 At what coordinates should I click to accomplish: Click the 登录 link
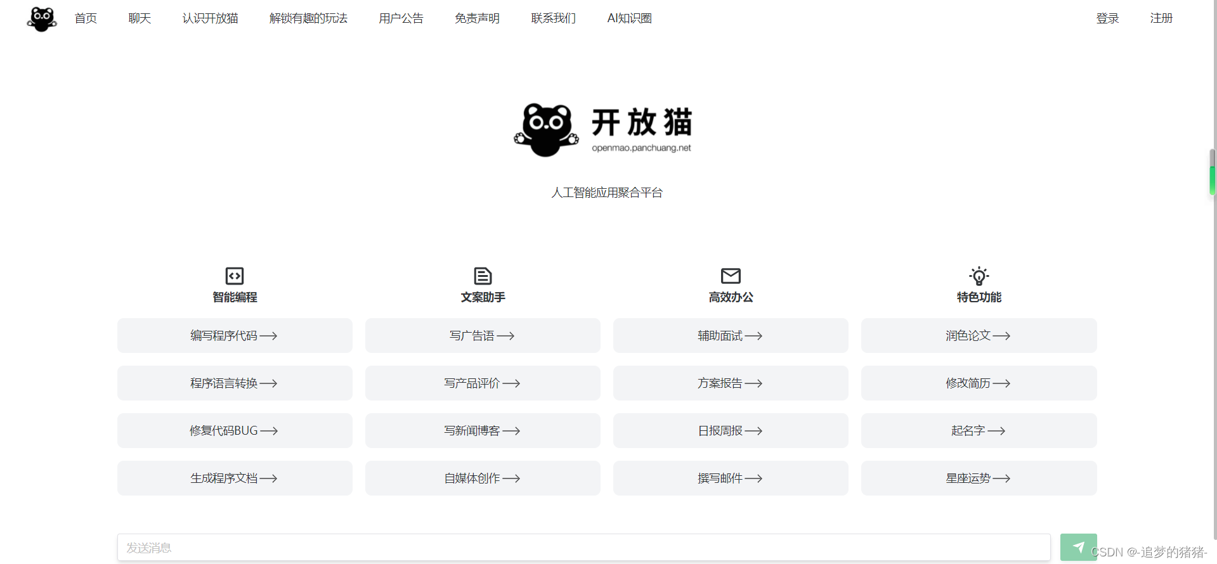[1107, 18]
